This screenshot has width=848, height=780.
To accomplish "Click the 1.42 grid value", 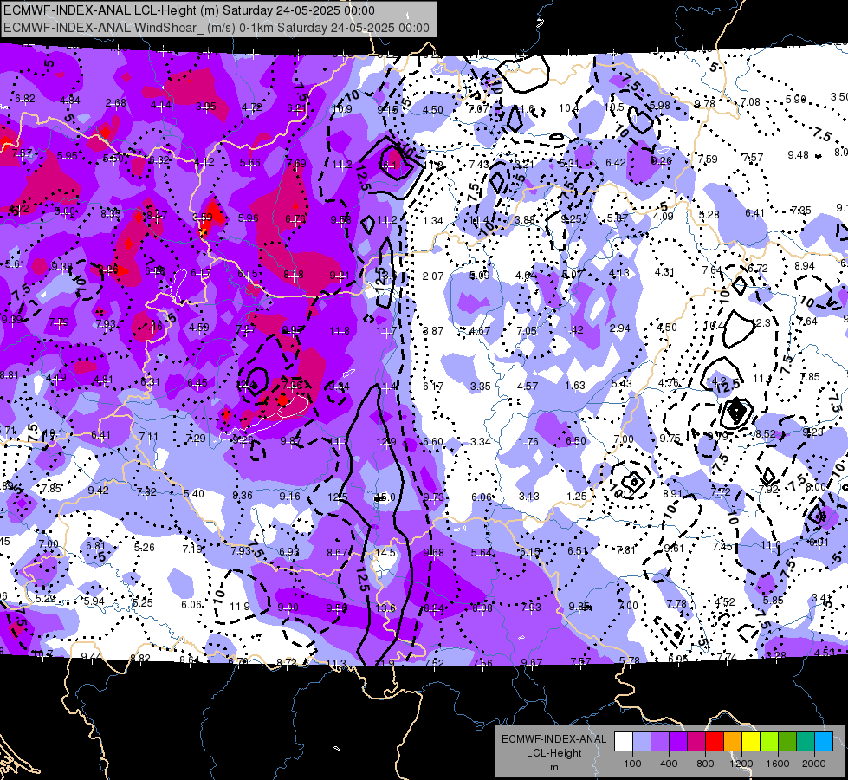I will (573, 329).
